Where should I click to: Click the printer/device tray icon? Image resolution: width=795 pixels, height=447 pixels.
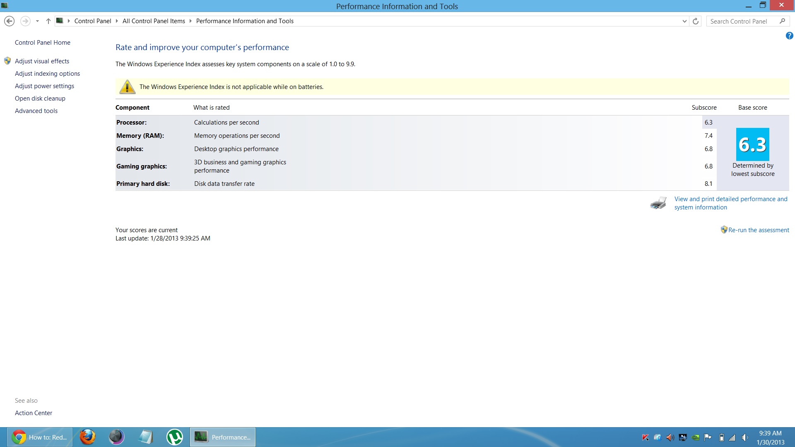tap(658, 437)
